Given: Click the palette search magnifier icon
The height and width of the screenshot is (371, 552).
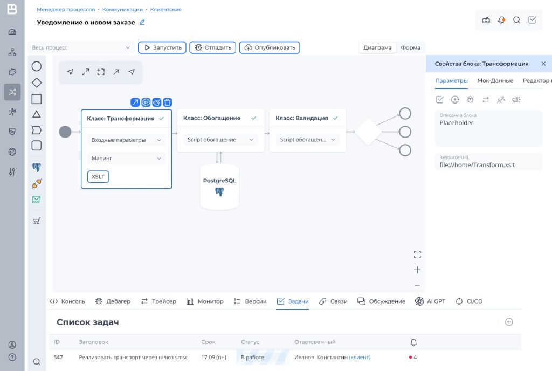Looking at the screenshot, I should point(37,361).
